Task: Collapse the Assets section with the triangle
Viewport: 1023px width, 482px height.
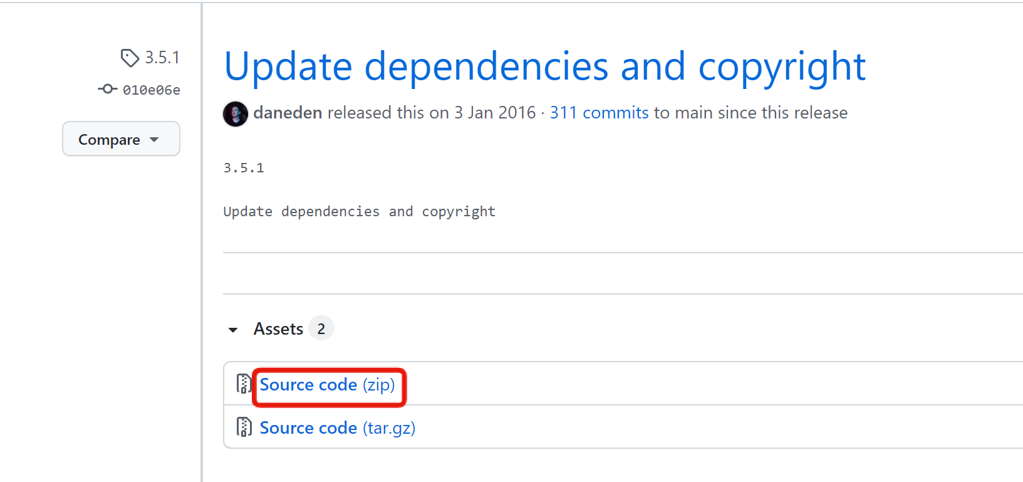Action: pyautogui.click(x=233, y=330)
